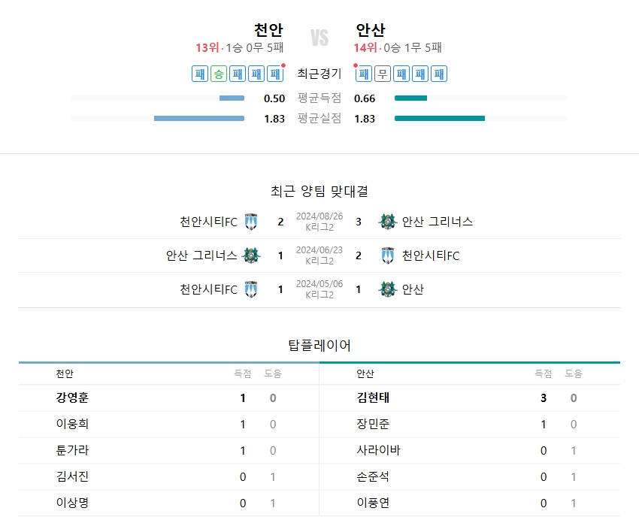Click Cheonan's 0.50 average goals bar

232,98
